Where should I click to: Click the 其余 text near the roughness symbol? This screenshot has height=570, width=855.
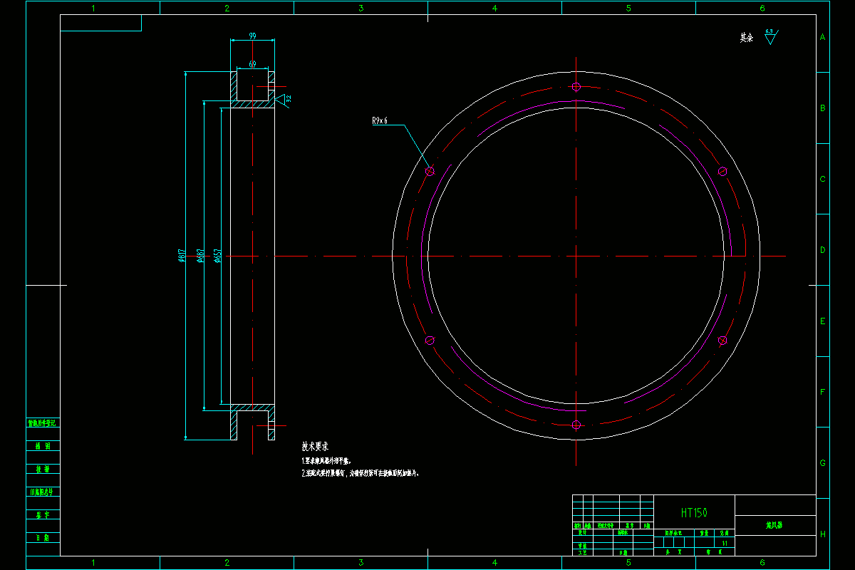[x=747, y=38]
